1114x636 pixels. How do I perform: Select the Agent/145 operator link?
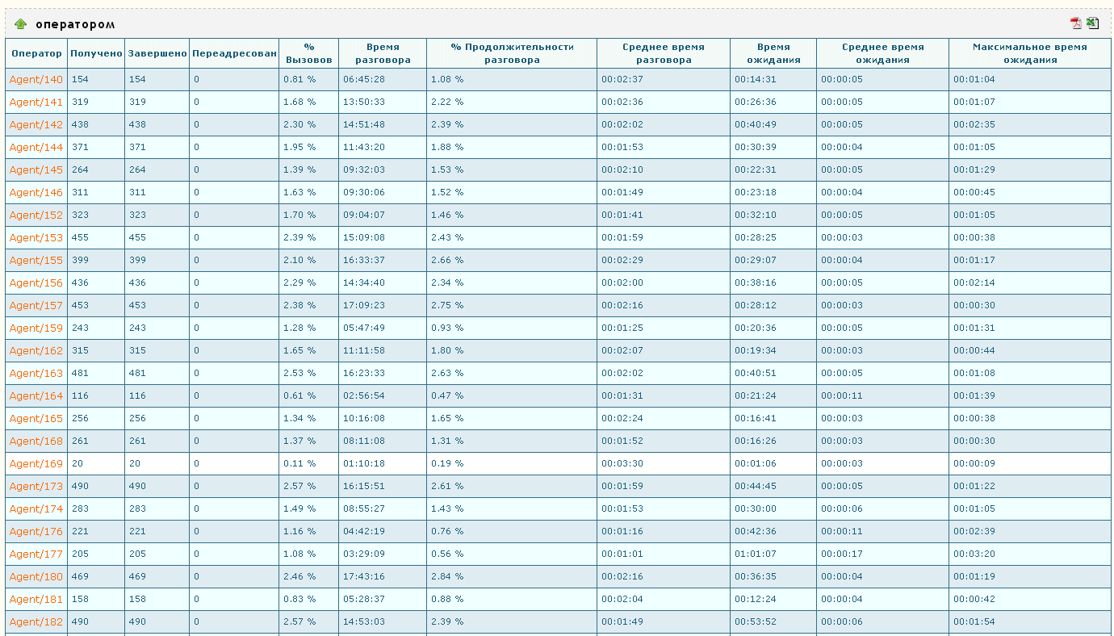[x=36, y=169]
